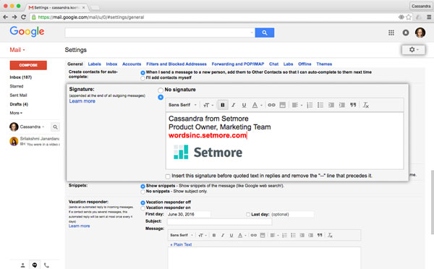The width and height of the screenshot is (434, 269).
Task: Toggle underline in signature toolbar
Action: tap(244, 105)
